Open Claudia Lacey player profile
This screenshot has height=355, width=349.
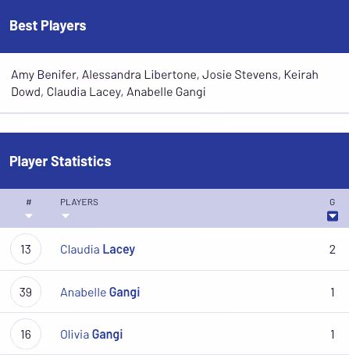point(98,250)
